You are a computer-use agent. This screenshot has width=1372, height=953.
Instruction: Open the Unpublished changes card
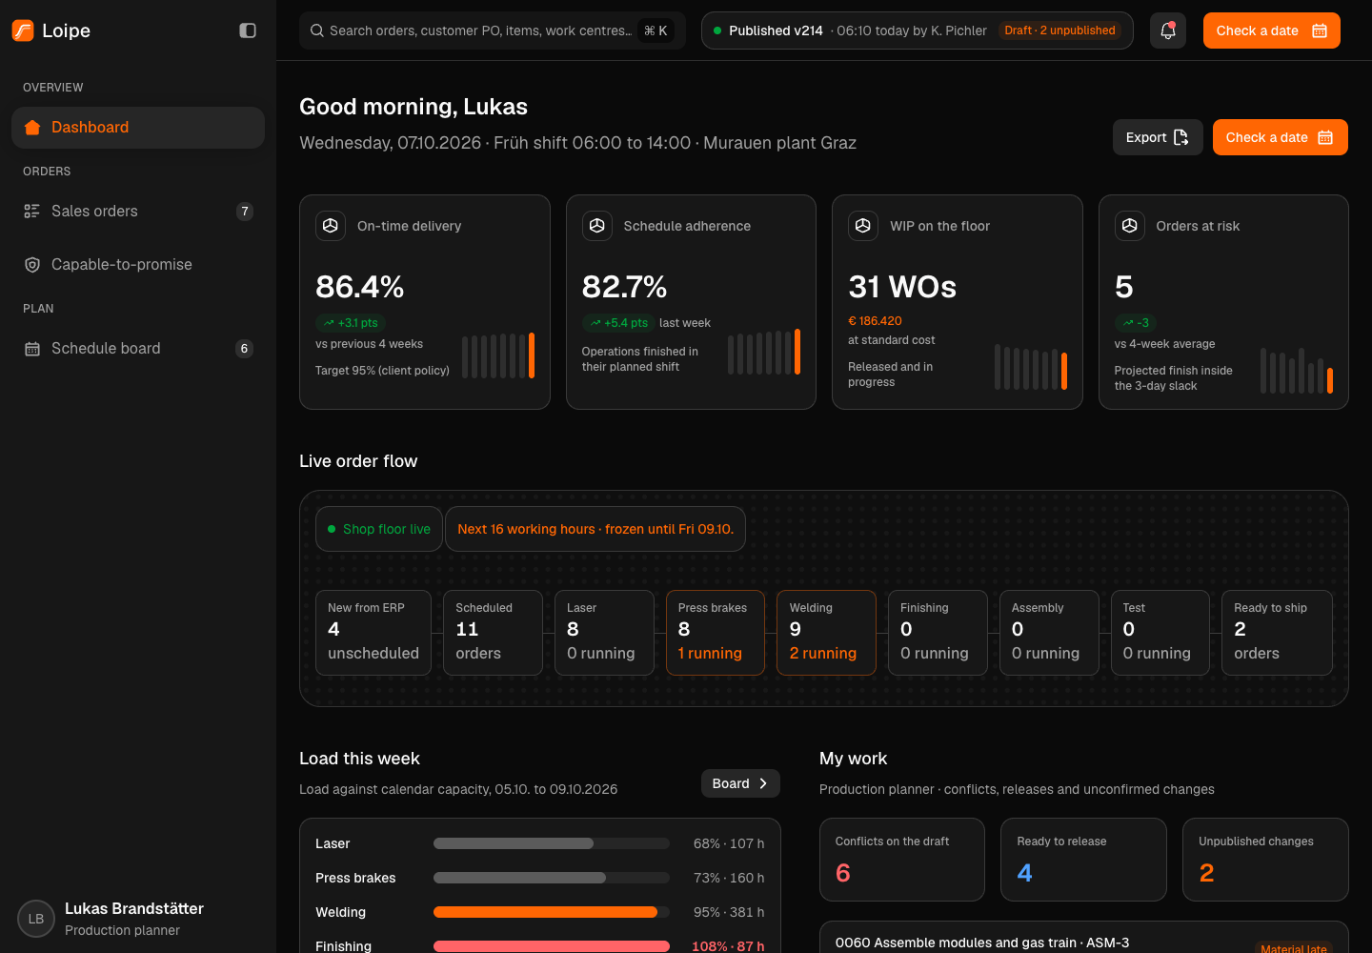[x=1265, y=860]
